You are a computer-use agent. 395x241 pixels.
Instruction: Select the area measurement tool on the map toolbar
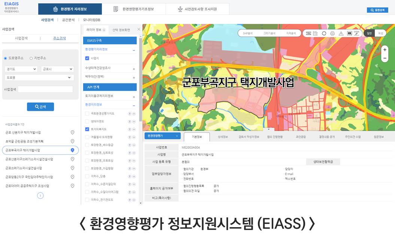pyautogui.click(x=316, y=34)
